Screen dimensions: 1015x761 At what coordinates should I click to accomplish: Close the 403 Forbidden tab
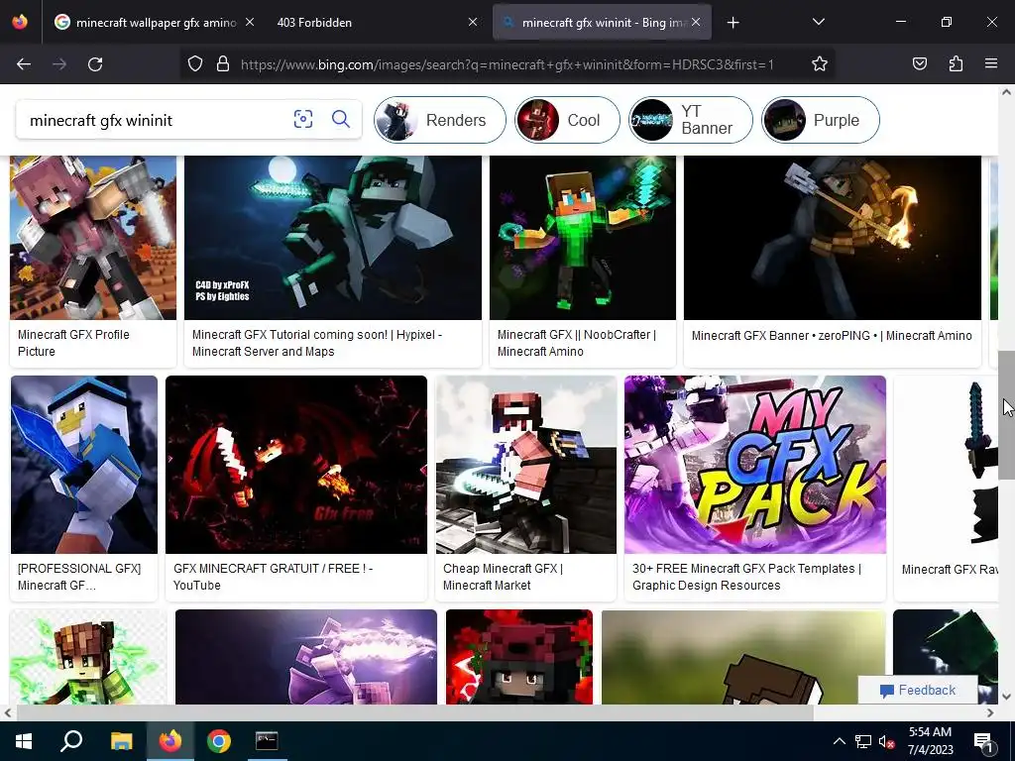pos(473,23)
